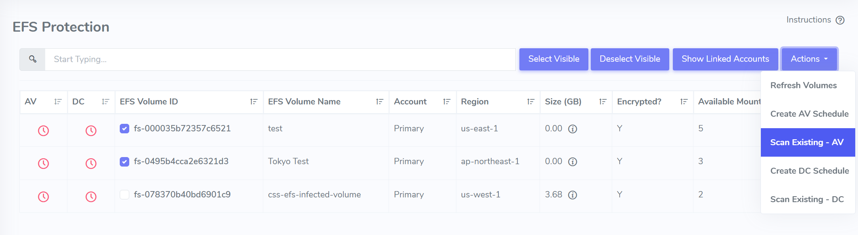Click AV status clock for fs-000035b72357c6521

[43, 131]
